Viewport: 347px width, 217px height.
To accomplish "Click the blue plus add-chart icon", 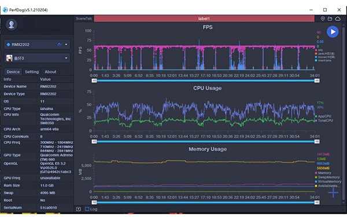I will tap(333, 193).
